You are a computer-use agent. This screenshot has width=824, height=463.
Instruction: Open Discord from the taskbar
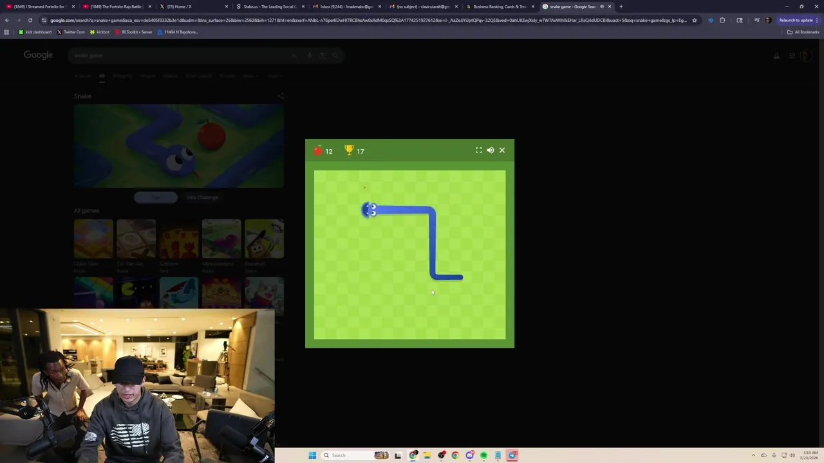point(470,455)
